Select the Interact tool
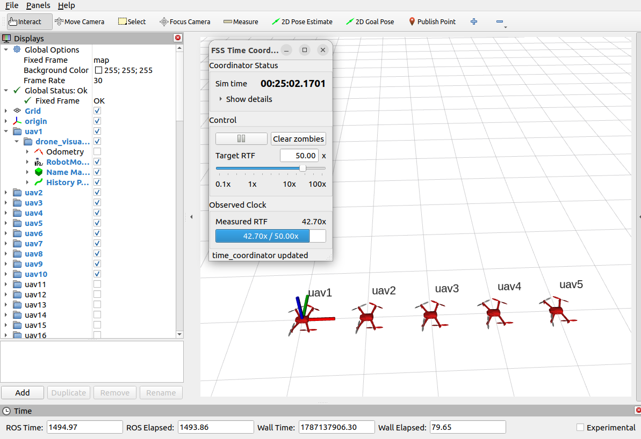Image resolution: width=641 pixels, height=439 pixels. pyautogui.click(x=30, y=21)
